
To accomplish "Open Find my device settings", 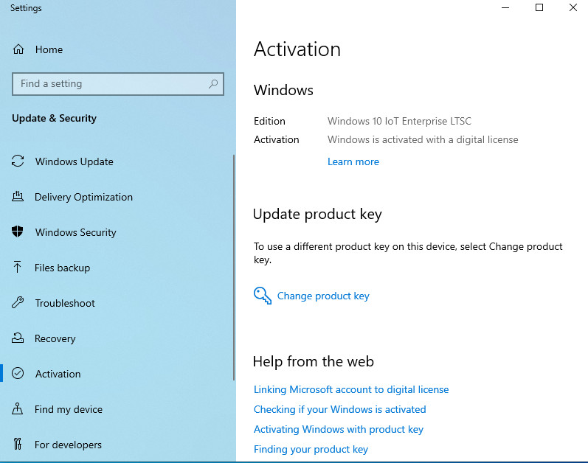I will (69, 409).
